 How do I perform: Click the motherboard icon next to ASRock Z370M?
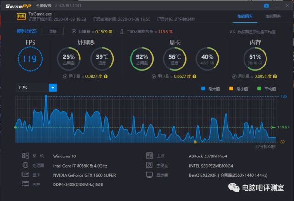coord(150,156)
